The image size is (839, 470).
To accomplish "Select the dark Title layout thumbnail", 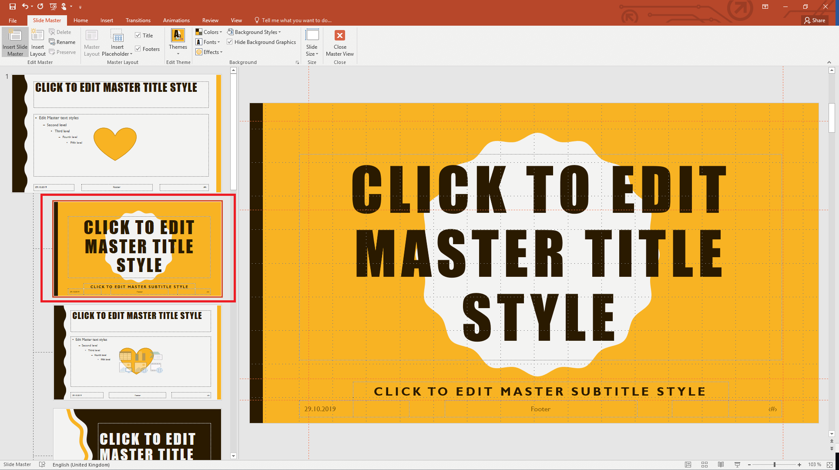I will (137, 434).
